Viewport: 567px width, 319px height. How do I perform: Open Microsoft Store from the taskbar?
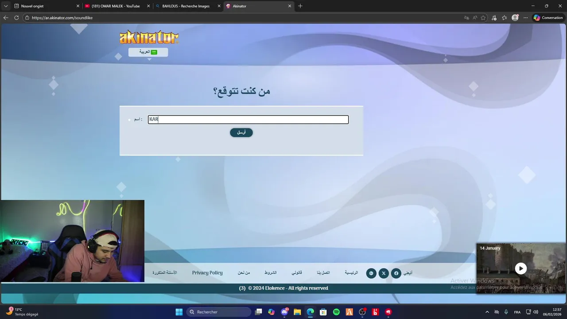(323, 312)
